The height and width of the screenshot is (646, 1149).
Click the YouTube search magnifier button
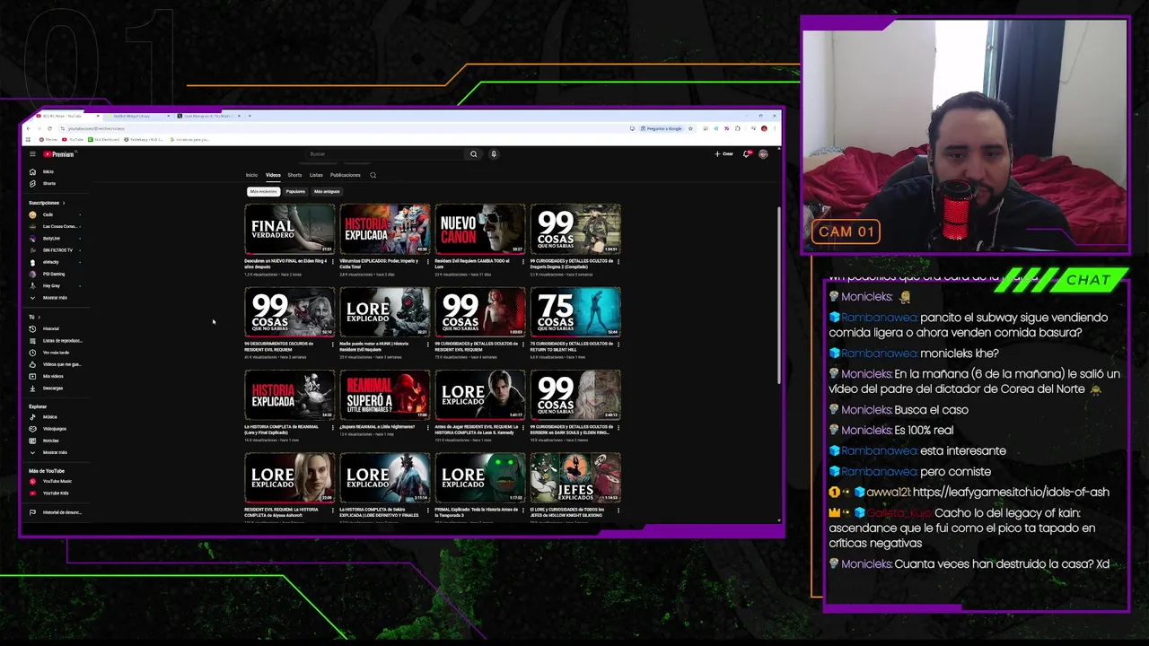click(x=474, y=154)
